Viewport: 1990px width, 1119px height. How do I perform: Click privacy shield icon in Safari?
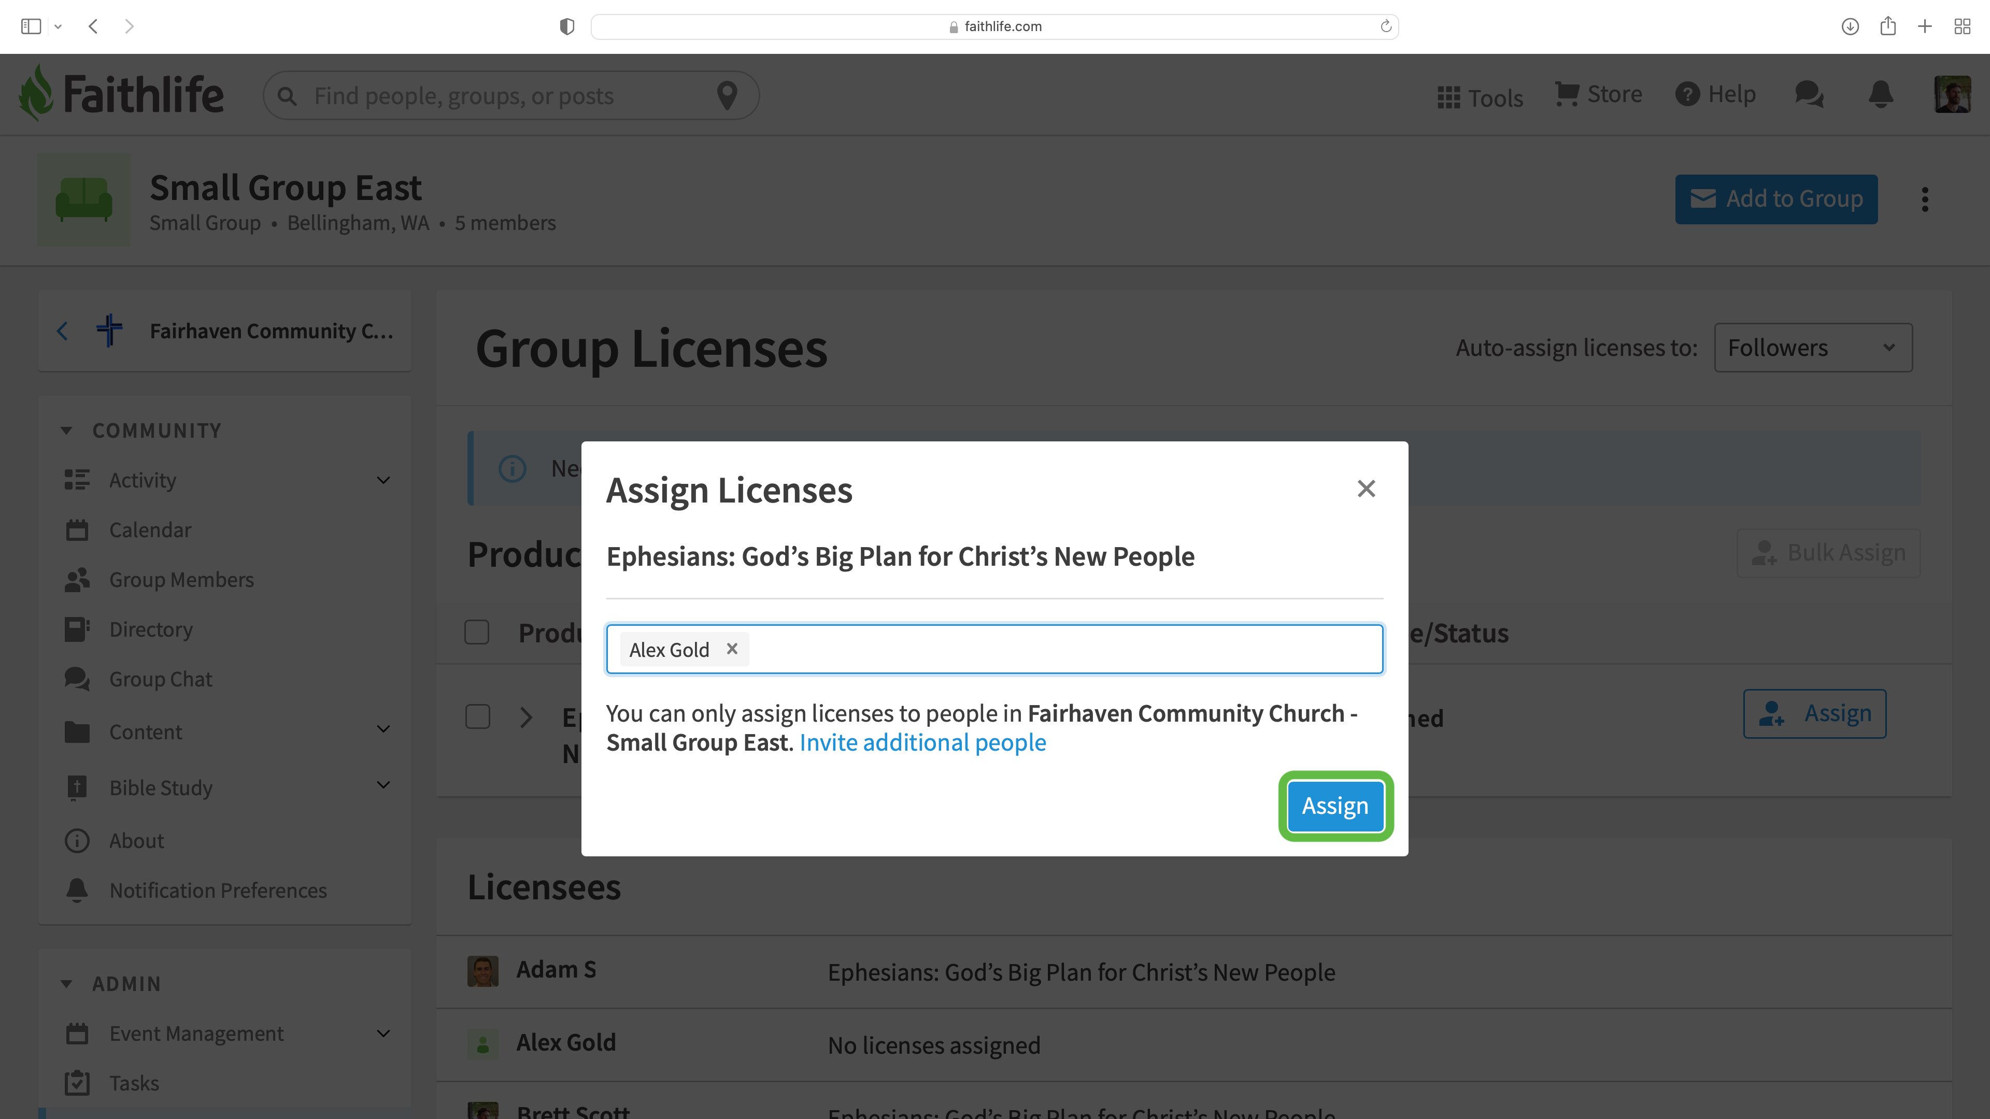point(567,26)
